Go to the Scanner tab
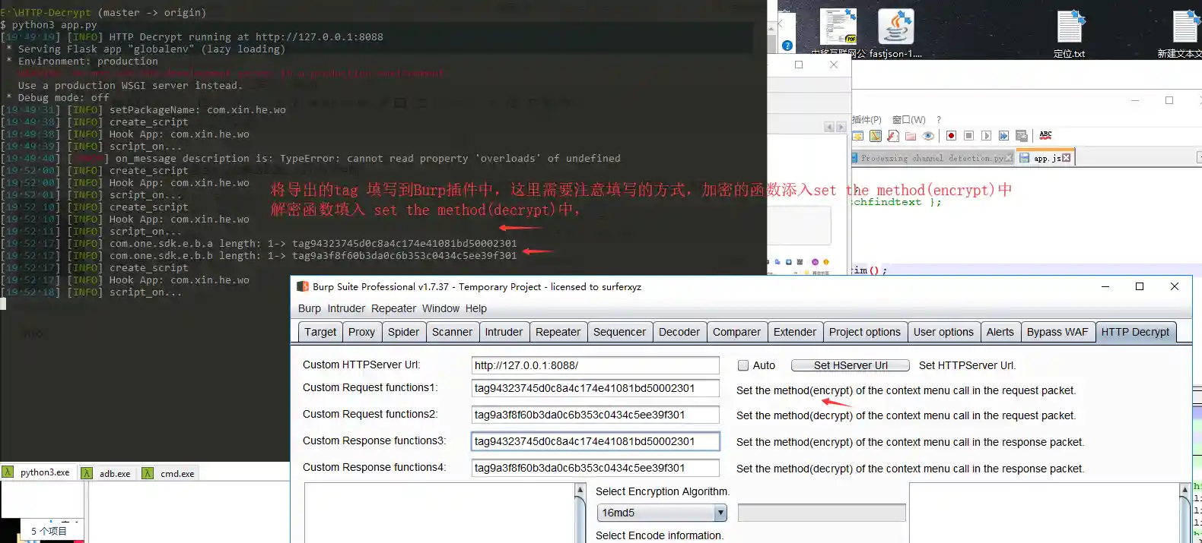 point(452,332)
